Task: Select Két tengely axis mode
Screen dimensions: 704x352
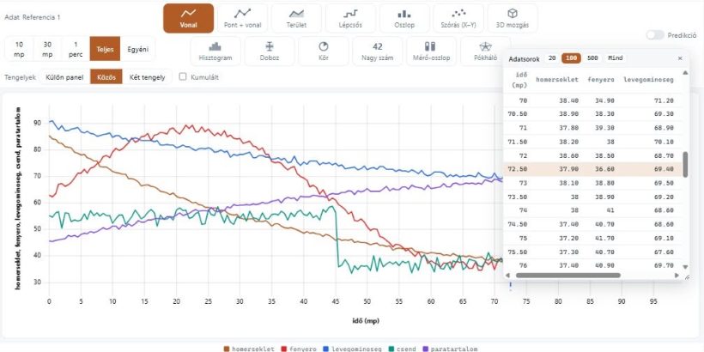Action: [148, 77]
